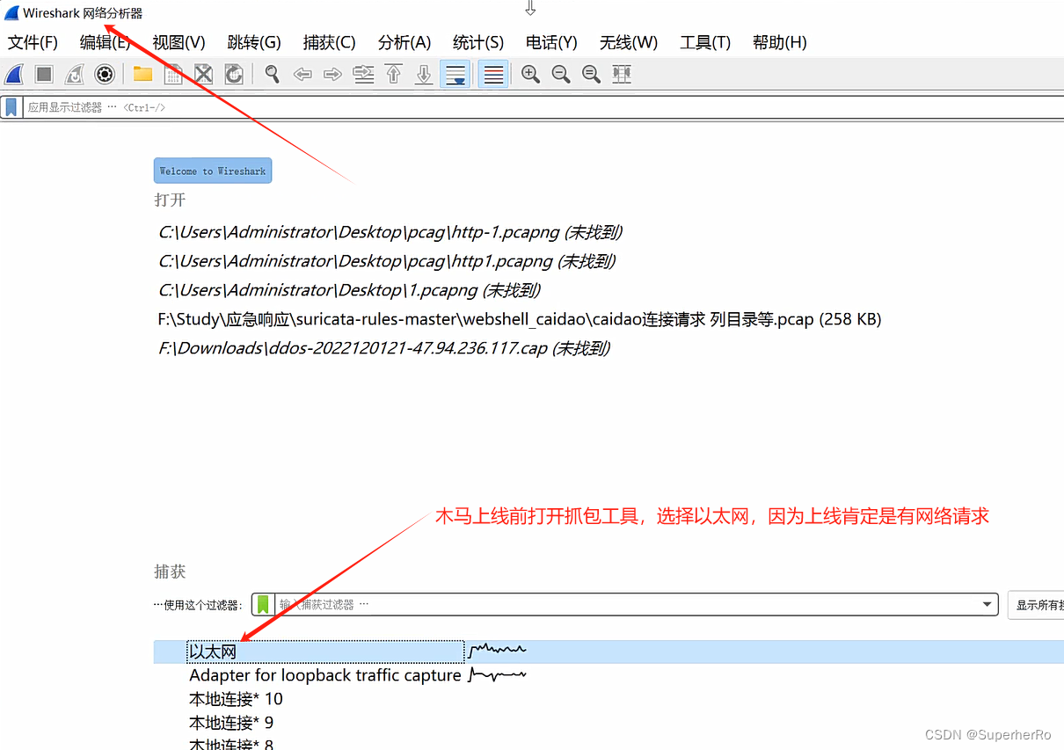Open the 视图(V) menu
The width and height of the screenshot is (1064, 750).
click(179, 42)
